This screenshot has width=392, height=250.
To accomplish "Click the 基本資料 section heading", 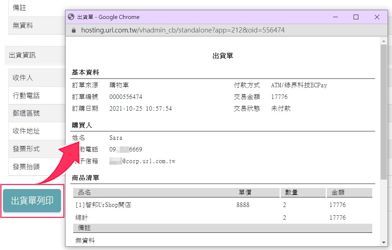I will tap(86, 72).
